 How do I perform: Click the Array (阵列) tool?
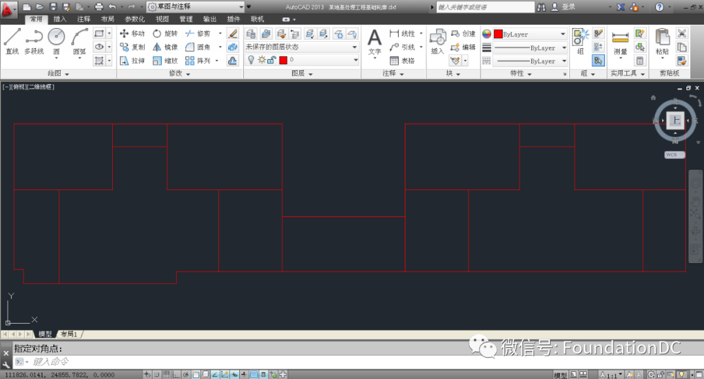pyautogui.click(x=198, y=61)
